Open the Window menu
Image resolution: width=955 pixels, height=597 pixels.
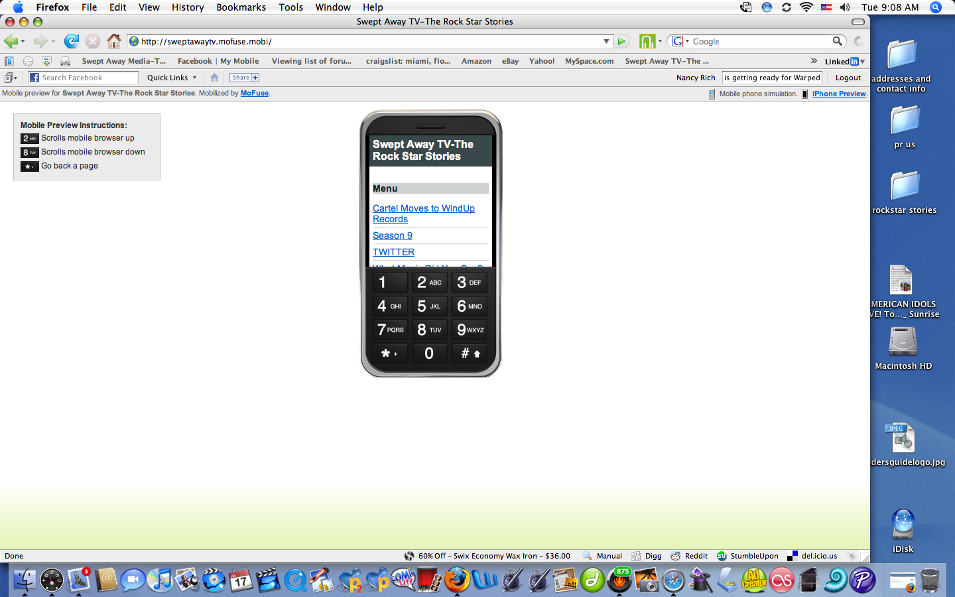(x=333, y=7)
